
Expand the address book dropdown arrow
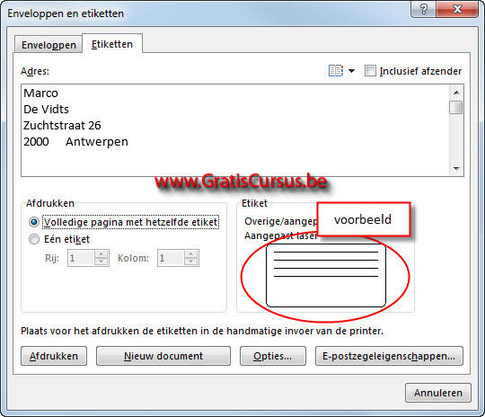click(351, 71)
